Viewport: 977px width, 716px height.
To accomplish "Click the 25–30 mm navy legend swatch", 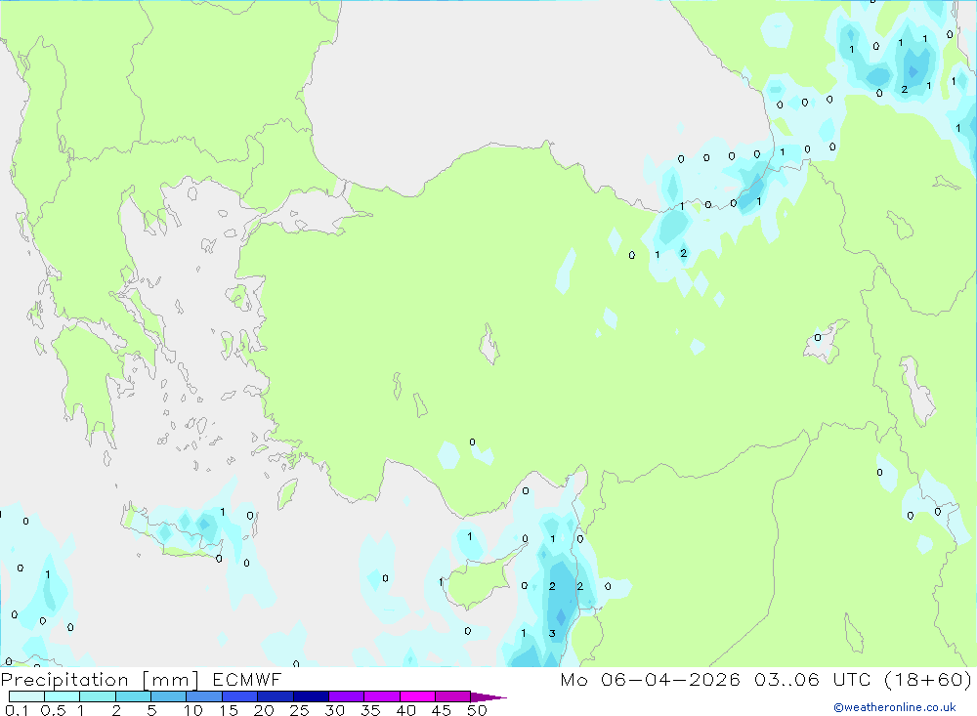I will [311, 696].
